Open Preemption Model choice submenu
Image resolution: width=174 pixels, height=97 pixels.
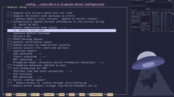(x=59, y=63)
